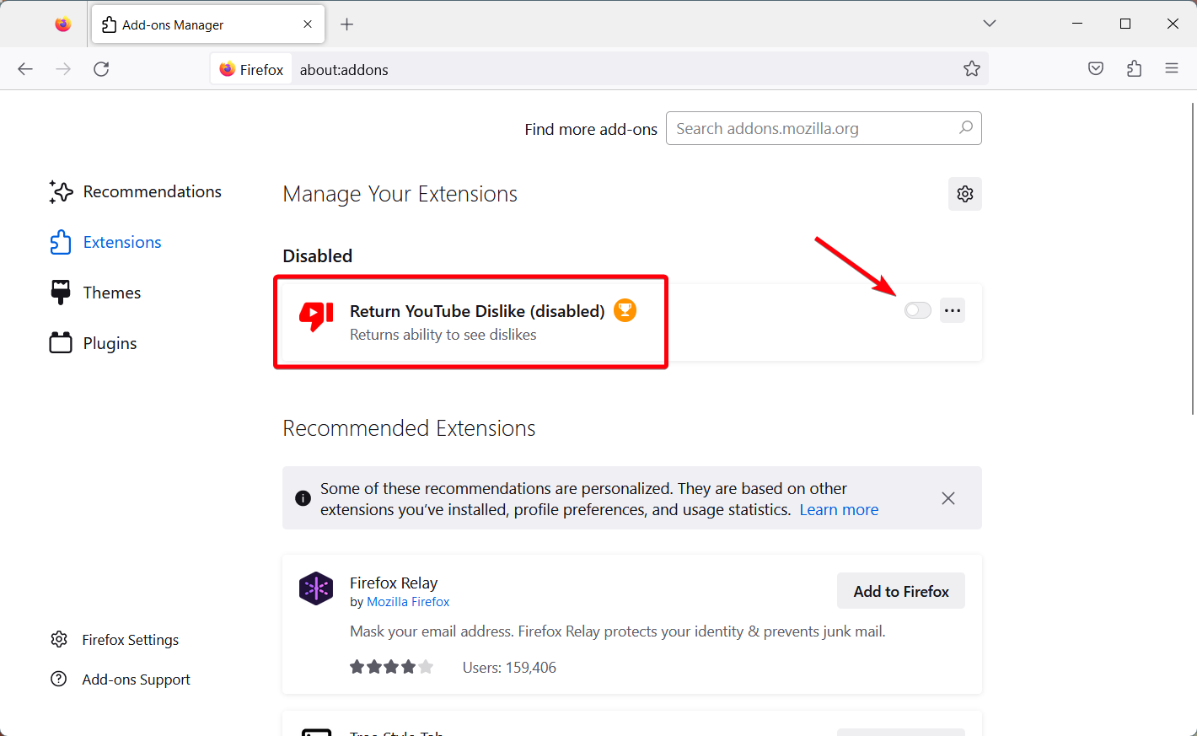This screenshot has width=1197, height=736.
Task: Click the addons.mozilla.org search field
Action: tap(809, 128)
